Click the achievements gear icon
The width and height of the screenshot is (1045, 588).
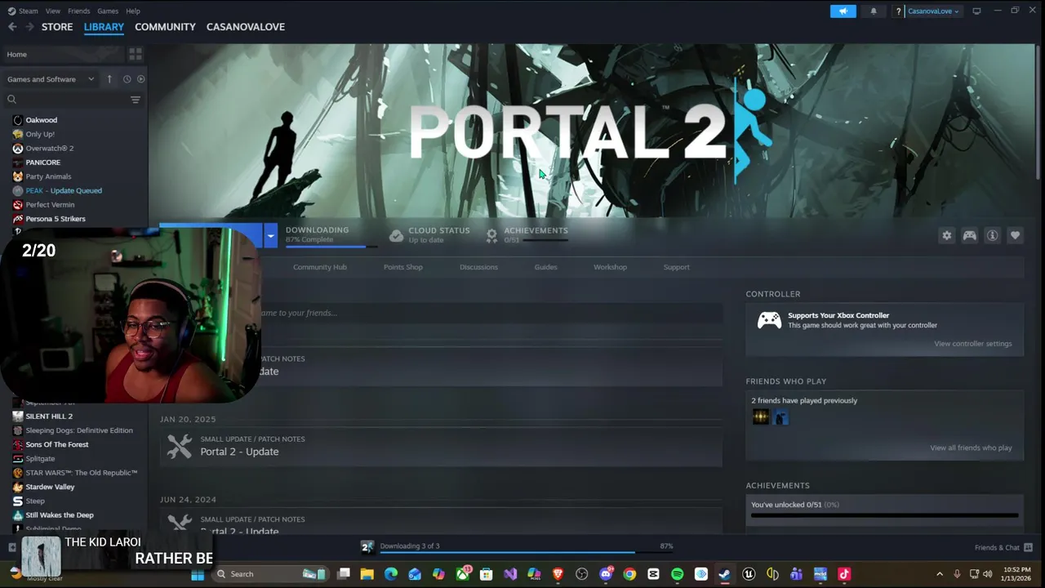(491, 235)
